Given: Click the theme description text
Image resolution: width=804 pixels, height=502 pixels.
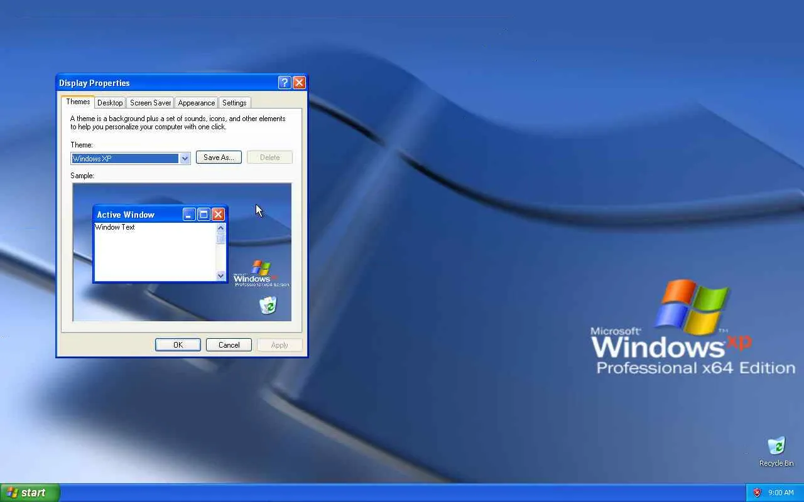Looking at the screenshot, I should click(178, 122).
